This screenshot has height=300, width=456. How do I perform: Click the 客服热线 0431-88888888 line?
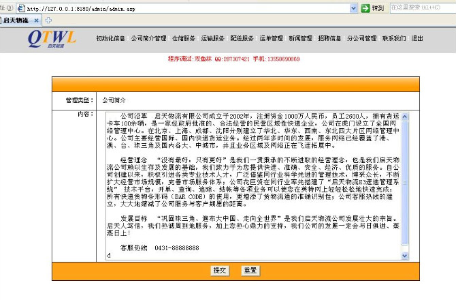pyautogui.click(x=160, y=248)
